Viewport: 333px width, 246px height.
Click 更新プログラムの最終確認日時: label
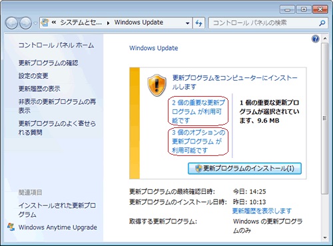[x=172, y=191]
